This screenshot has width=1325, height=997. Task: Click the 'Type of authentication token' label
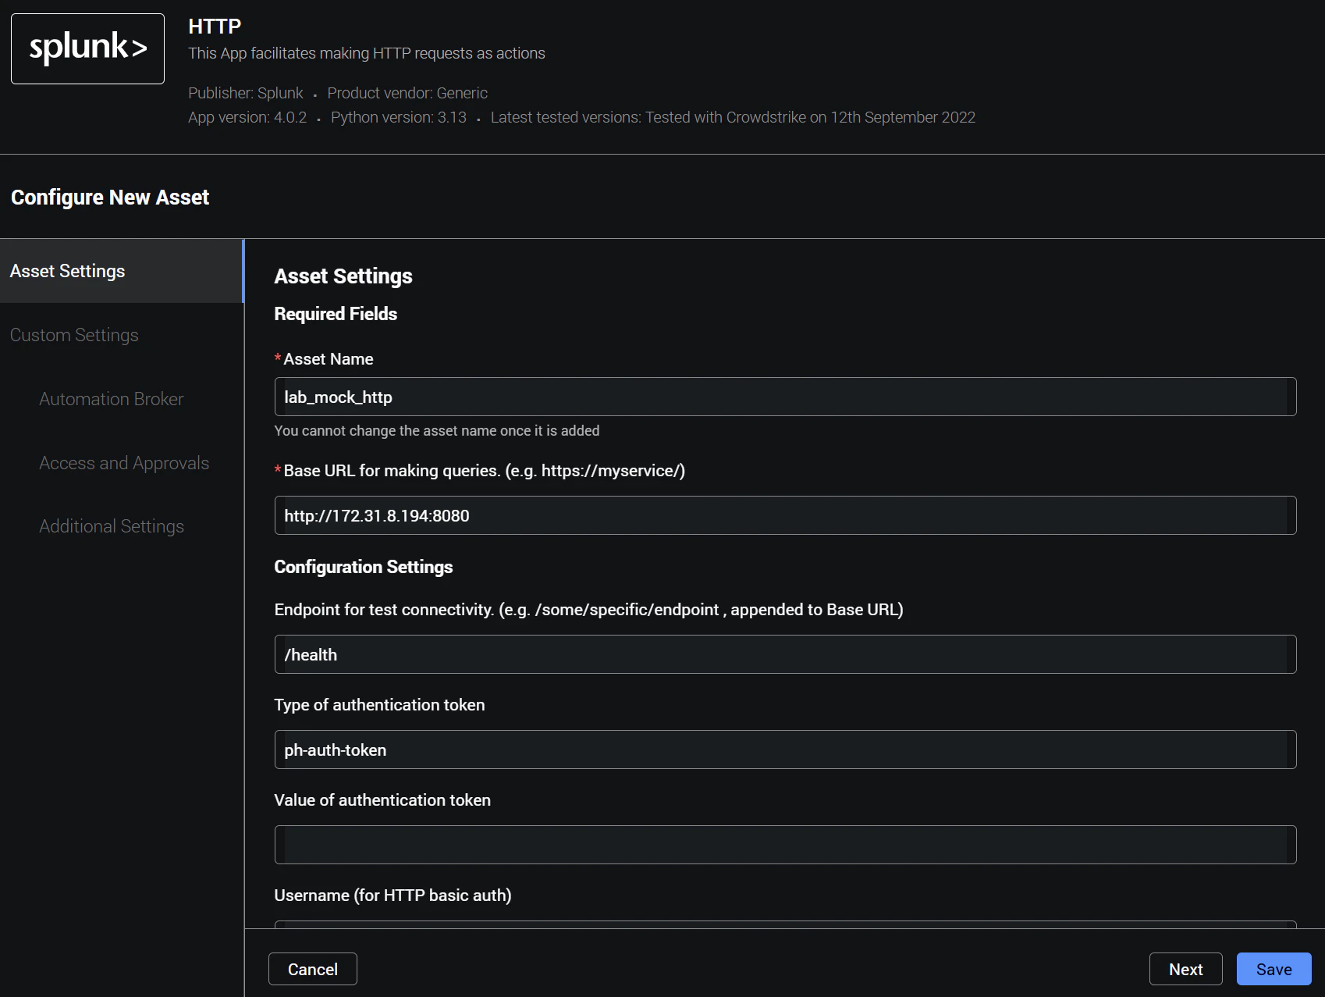[x=379, y=705]
